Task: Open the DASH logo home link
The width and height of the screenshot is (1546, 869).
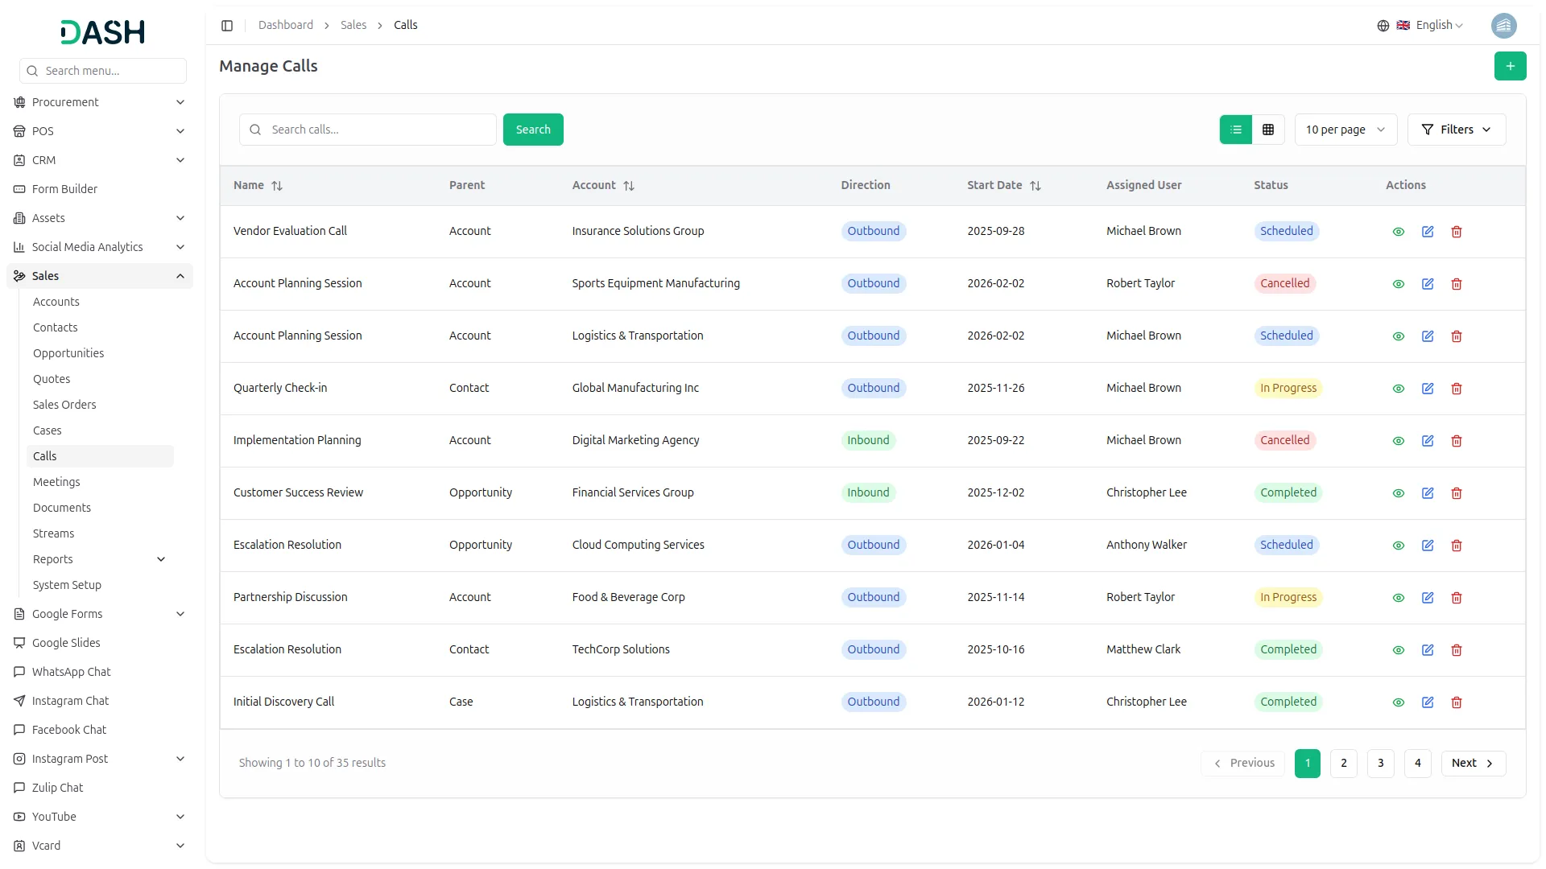Action: click(103, 32)
